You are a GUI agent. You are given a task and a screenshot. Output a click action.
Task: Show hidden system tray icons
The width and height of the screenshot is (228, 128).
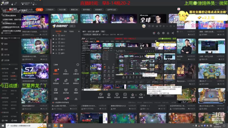(193, 126)
